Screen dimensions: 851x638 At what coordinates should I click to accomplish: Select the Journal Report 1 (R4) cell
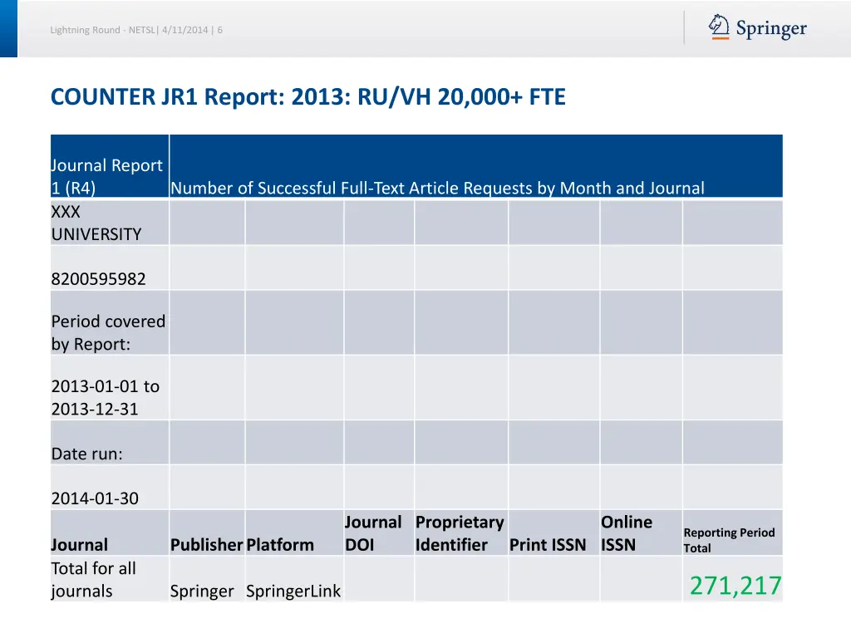click(107, 176)
